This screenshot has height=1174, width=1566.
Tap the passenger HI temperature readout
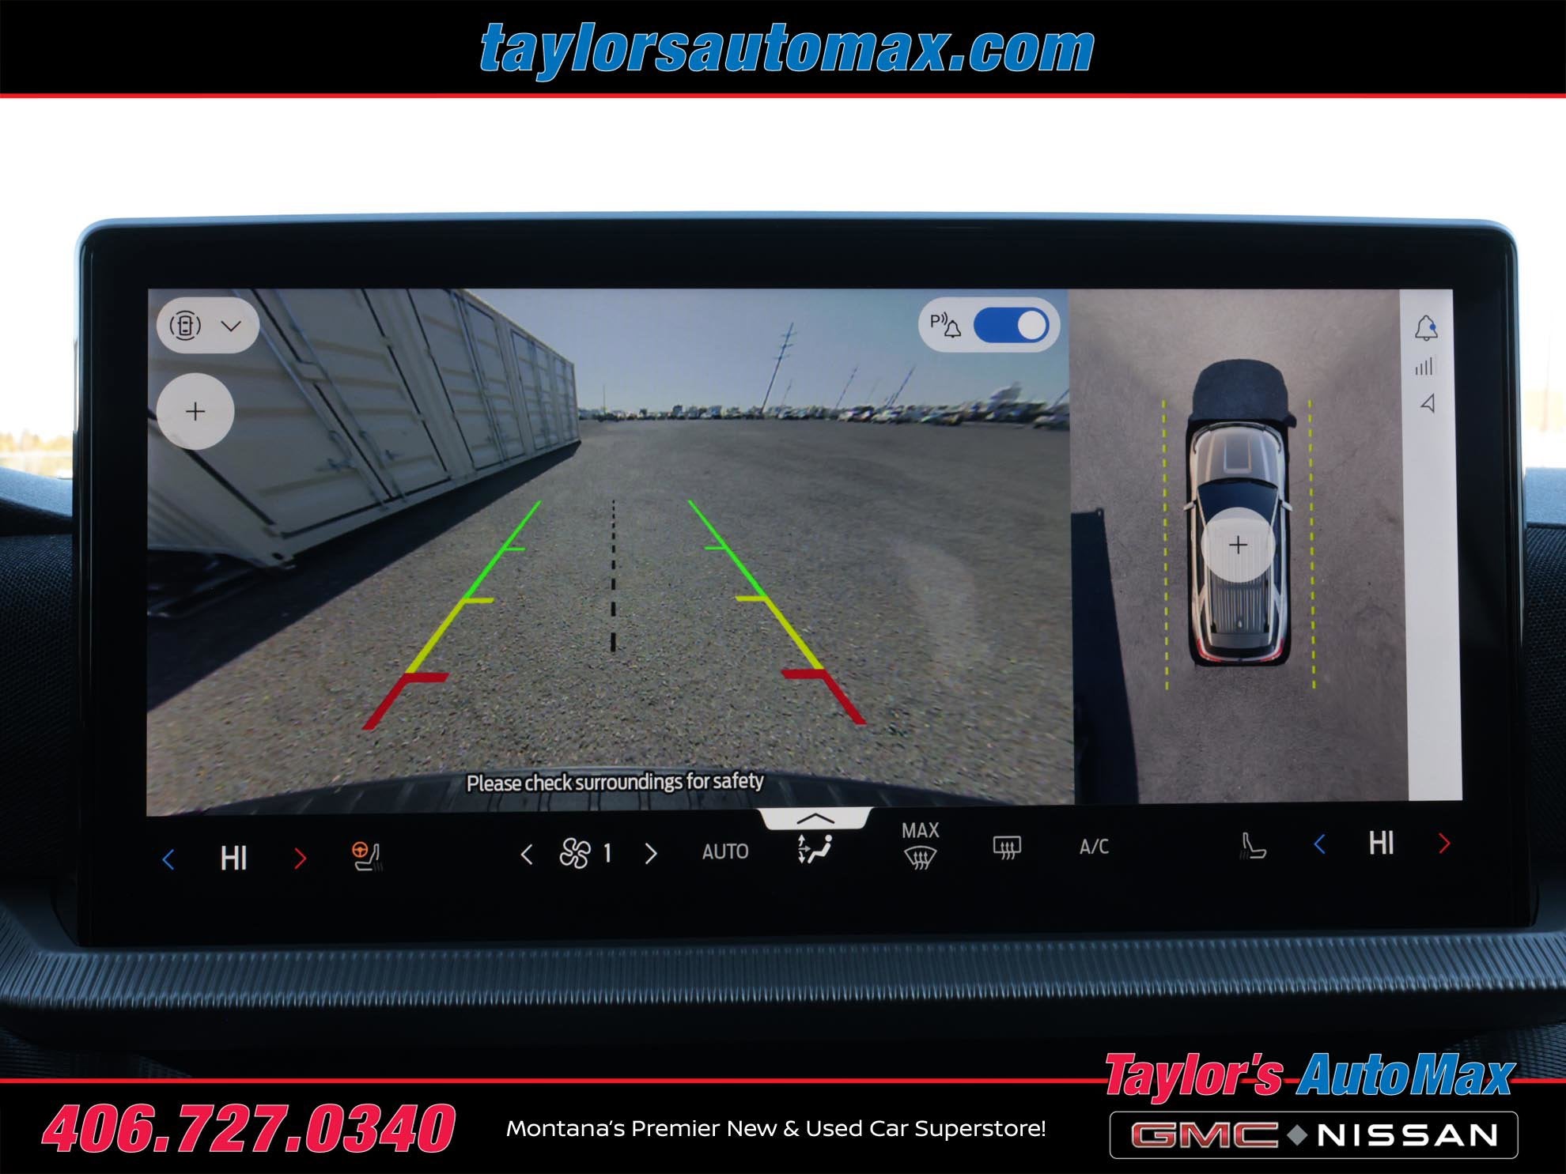[x=1381, y=844]
